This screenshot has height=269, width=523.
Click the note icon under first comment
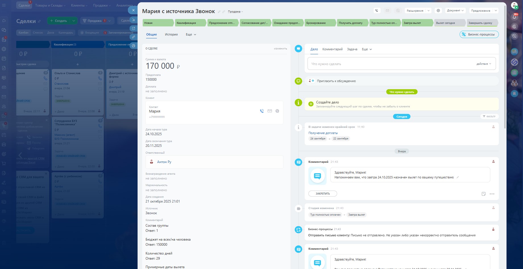(483, 194)
